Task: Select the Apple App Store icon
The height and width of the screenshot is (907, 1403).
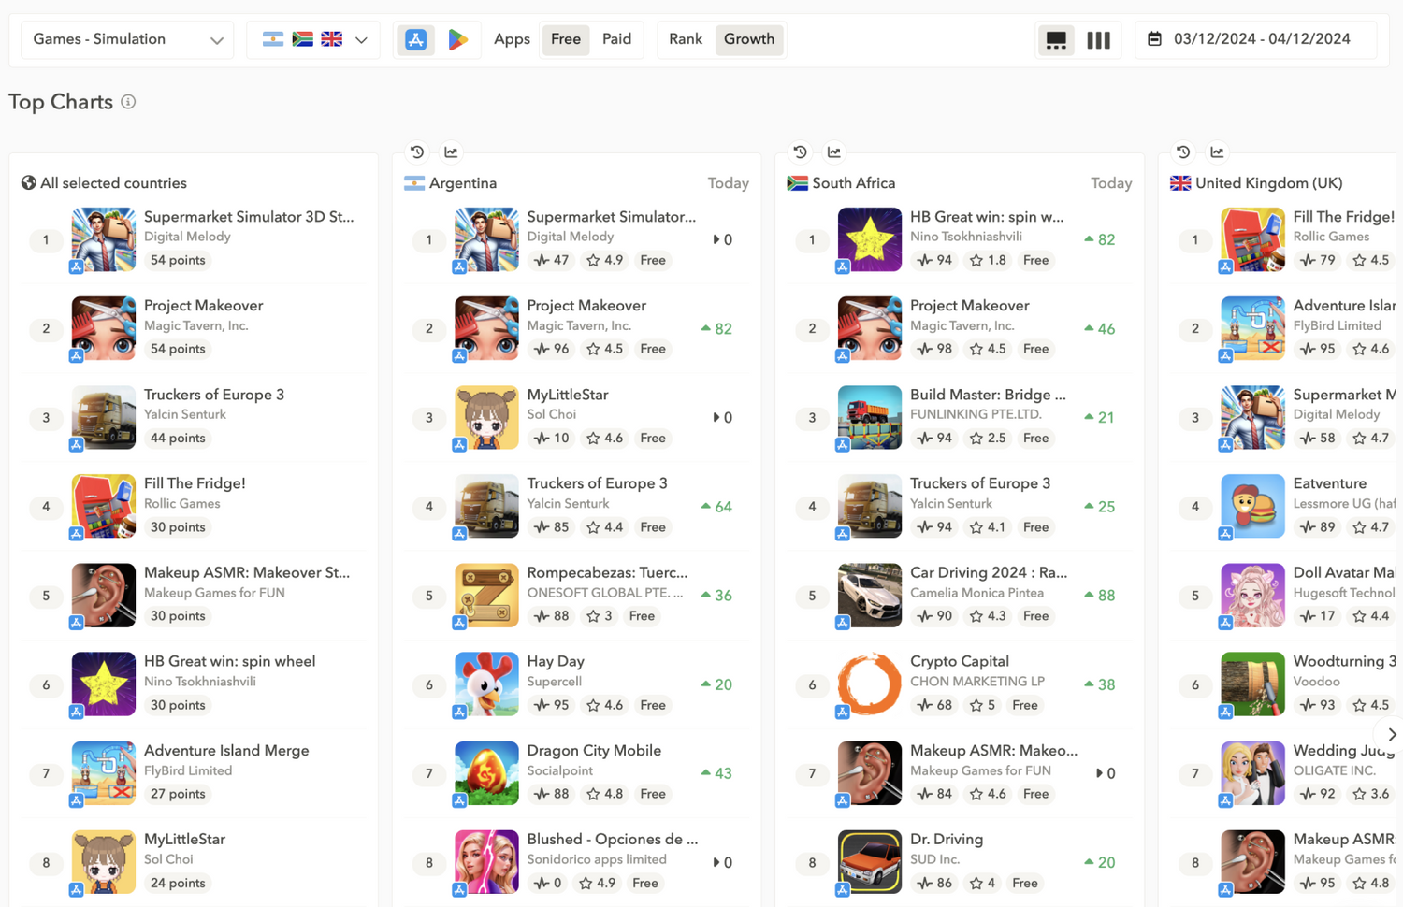Action: (416, 39)
